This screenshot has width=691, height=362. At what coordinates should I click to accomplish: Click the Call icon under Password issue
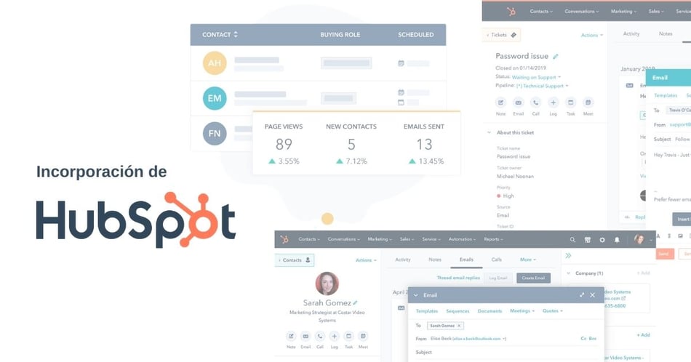535,102
